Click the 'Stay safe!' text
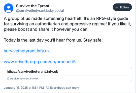This screenshot has height=93, width=136. pos(93,40)
